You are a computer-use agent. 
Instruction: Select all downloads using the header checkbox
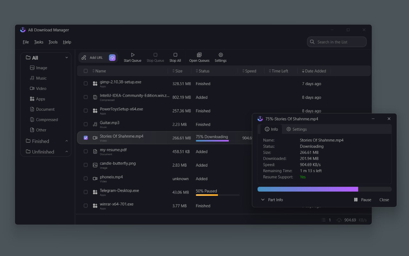pyautogui.click(x=86, y=71)
